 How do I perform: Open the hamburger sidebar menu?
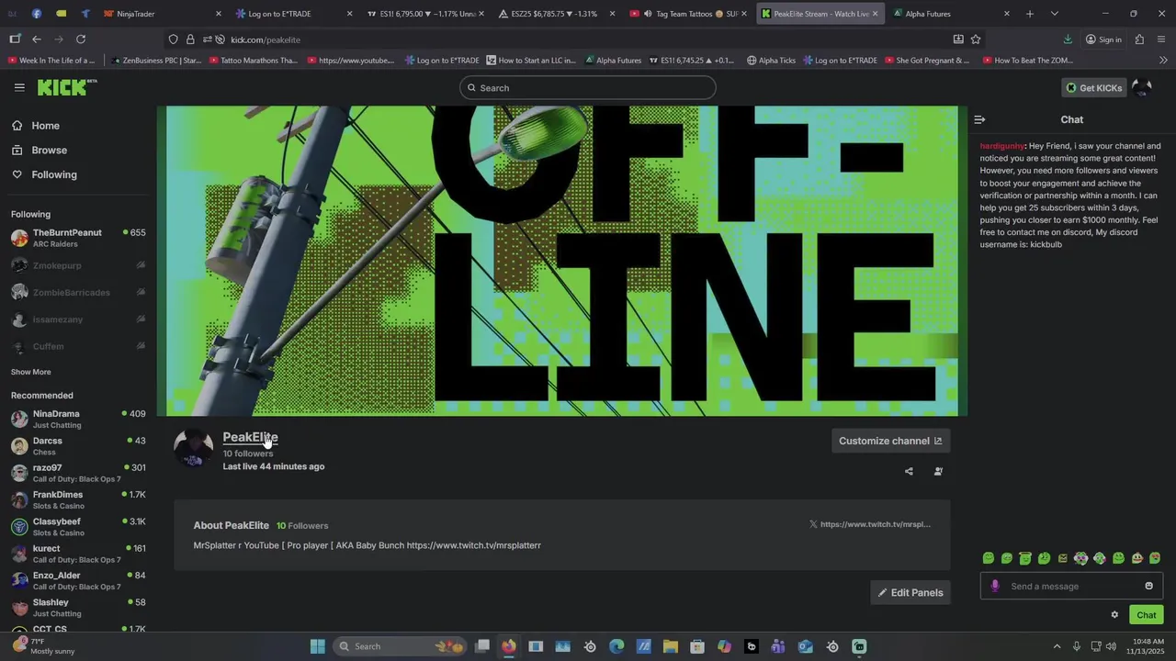19,87
